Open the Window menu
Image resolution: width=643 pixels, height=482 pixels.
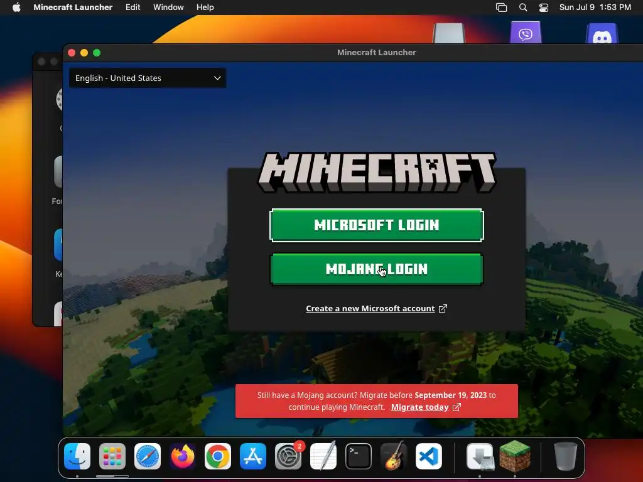[168, 8]
